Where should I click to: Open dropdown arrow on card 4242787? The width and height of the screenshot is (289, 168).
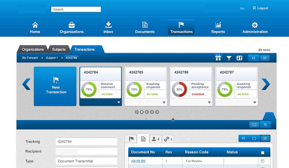(255, 103)
